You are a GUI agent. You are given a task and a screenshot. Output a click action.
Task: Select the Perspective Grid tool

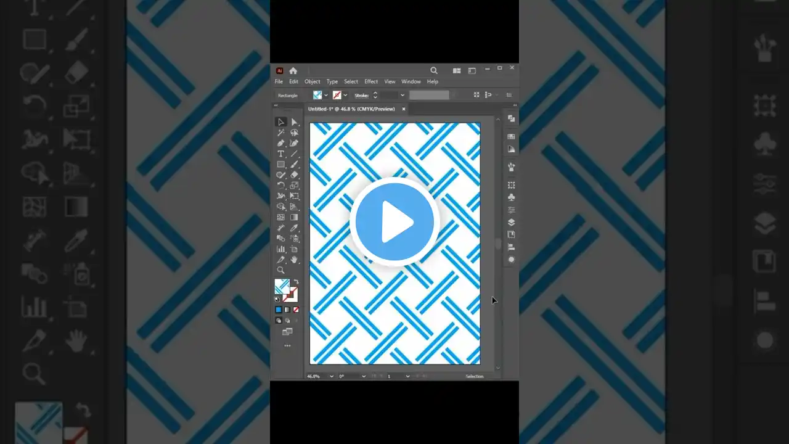click(295, 207)
